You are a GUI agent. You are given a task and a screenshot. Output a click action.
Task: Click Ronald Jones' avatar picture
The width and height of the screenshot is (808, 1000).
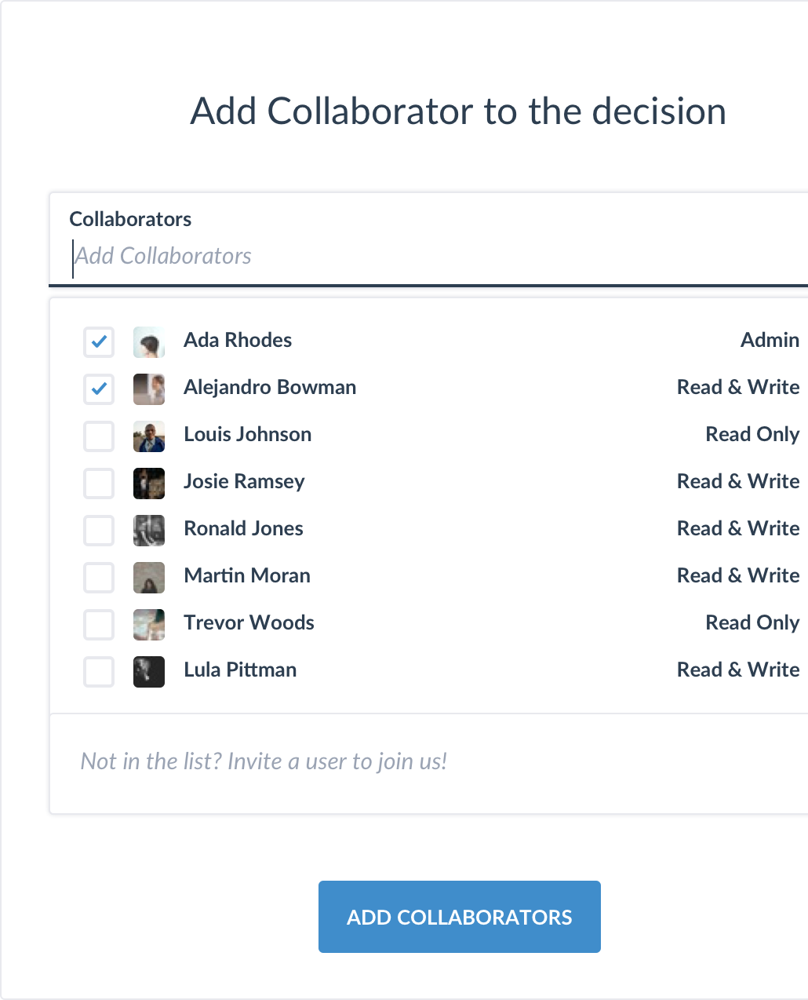(149, 530)
